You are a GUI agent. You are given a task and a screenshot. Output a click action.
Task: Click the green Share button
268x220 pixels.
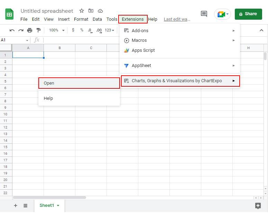248,14
